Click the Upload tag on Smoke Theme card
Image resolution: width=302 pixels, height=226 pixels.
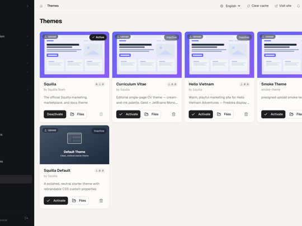(x=267, y=36)
